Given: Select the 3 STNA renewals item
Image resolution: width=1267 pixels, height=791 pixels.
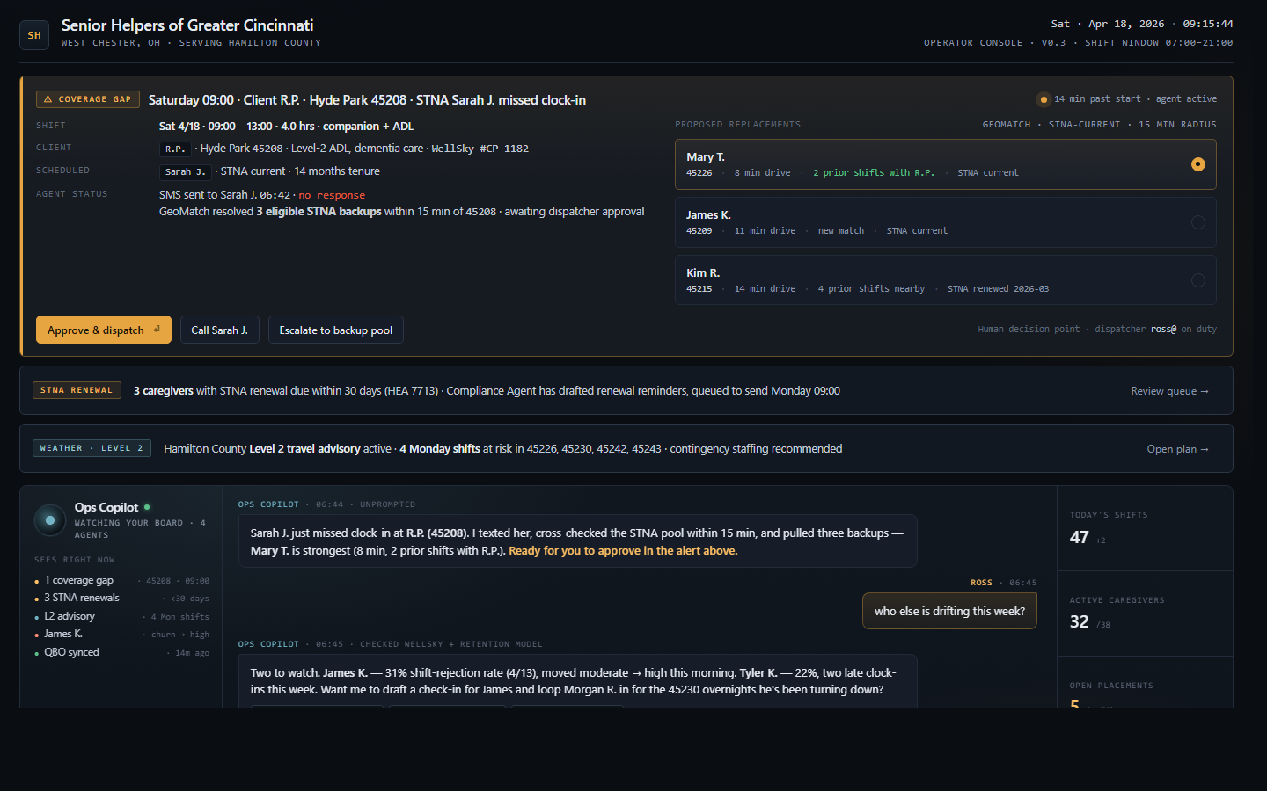Looking at the screenshot, I should [x=82, y=598].
